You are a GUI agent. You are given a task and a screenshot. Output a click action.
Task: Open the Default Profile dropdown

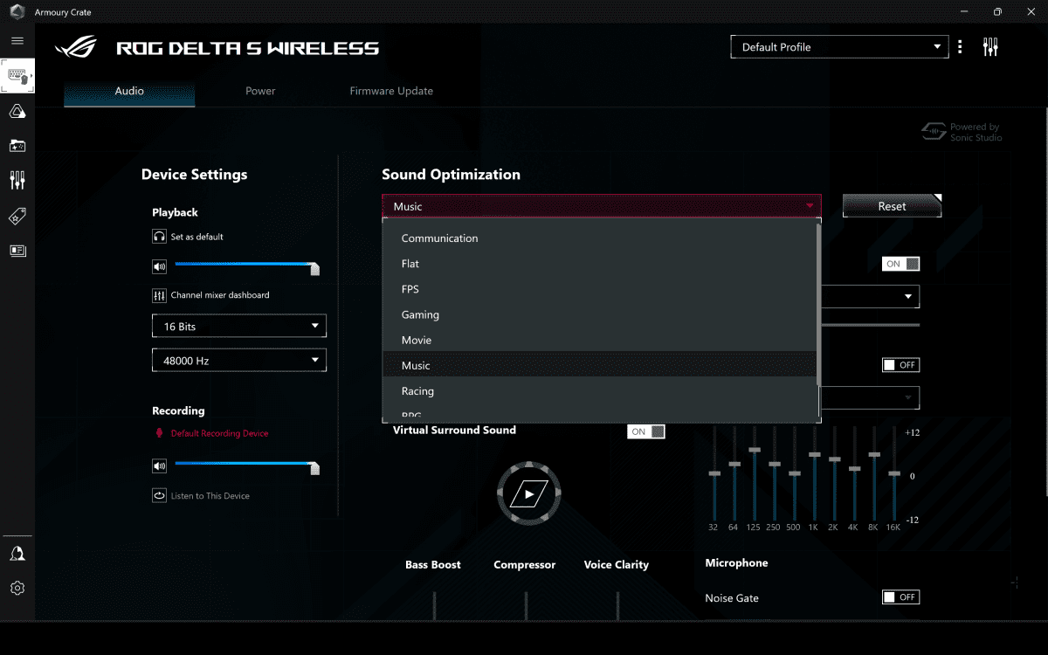839,47
